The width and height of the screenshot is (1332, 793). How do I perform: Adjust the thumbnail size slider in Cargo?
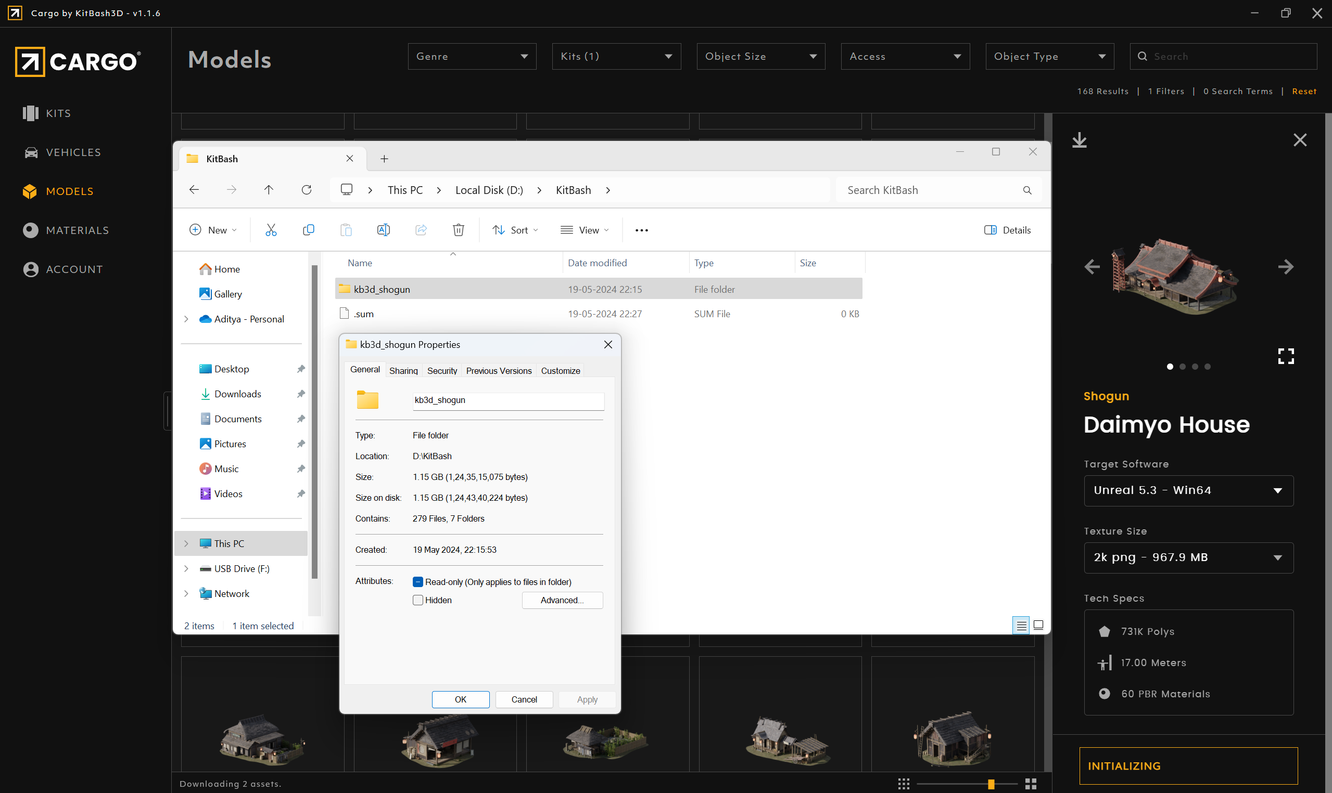pyautogui.click(x=991, y=784)
